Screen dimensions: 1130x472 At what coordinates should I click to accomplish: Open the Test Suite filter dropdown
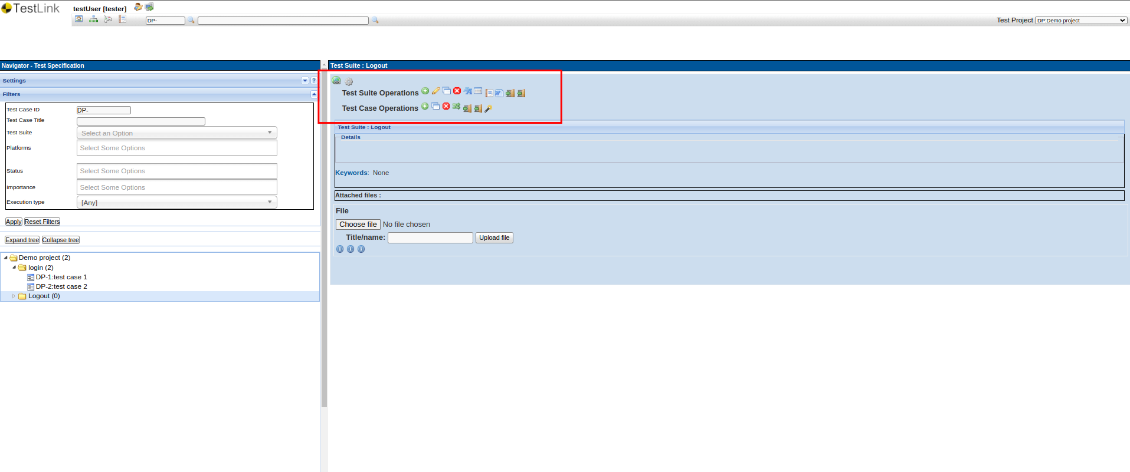pyautogui.click(x=176, y=133)
